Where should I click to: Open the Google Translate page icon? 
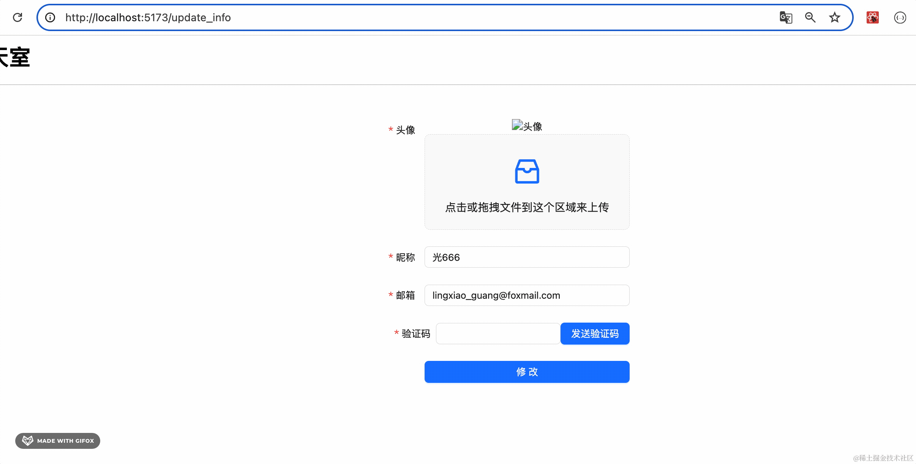tap(786, 17)
